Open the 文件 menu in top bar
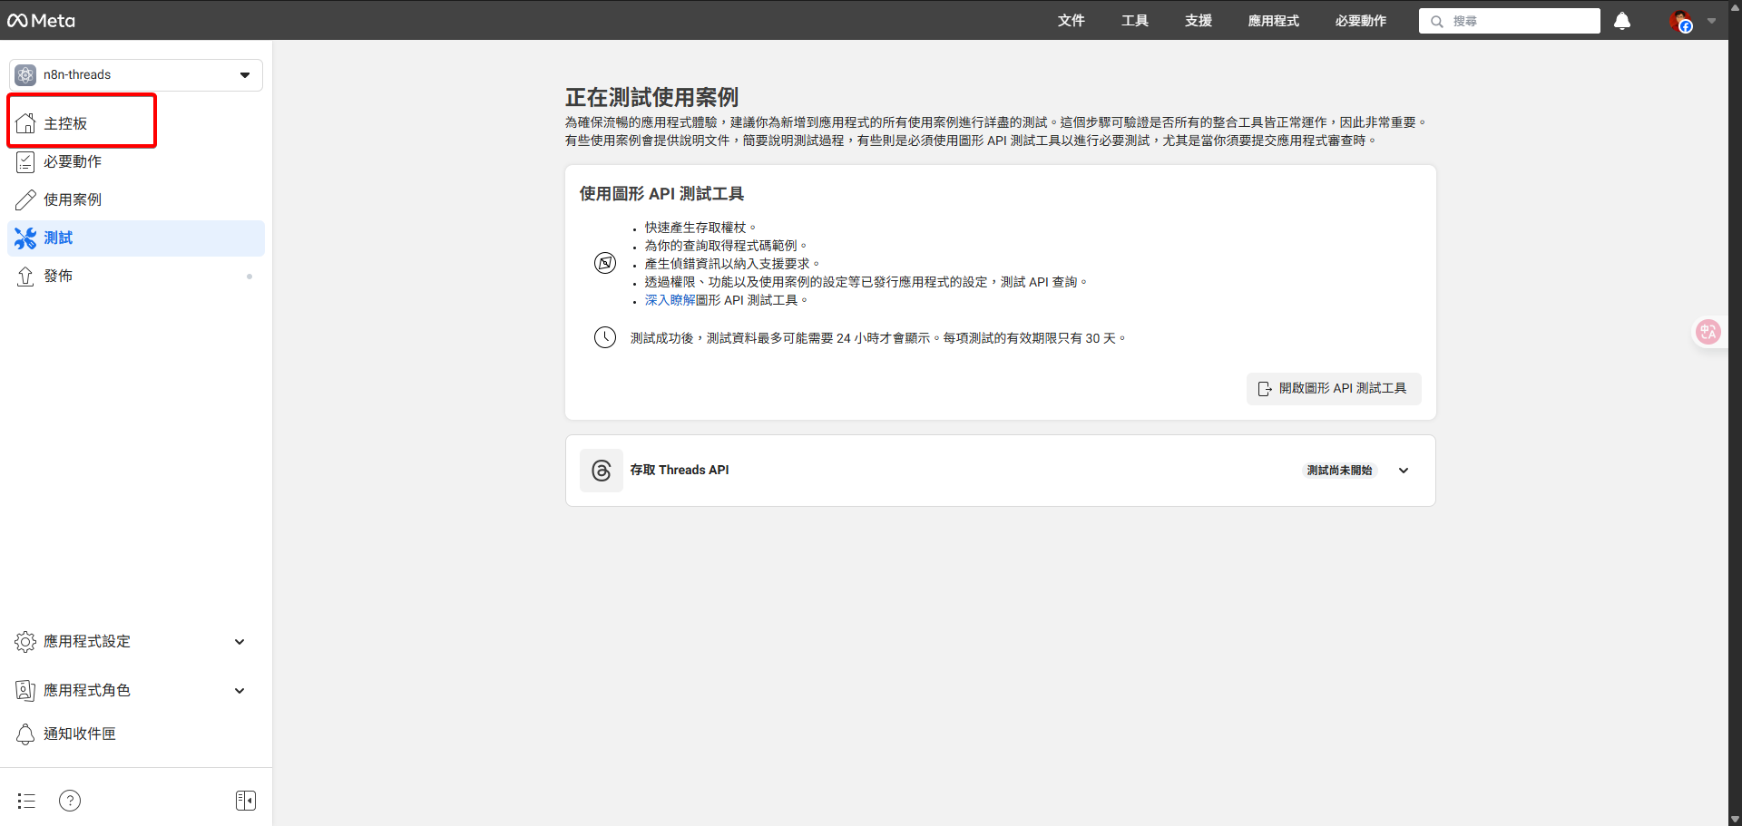1742x826 pixels. [x=1071, y=21]
